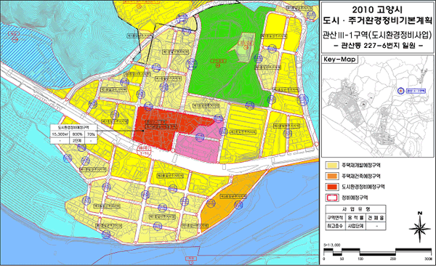Image resolution: width=436 pixels, height=268 pixels.
Task: Click the blue circle marker in Key-Map
Action: point(400,91)
